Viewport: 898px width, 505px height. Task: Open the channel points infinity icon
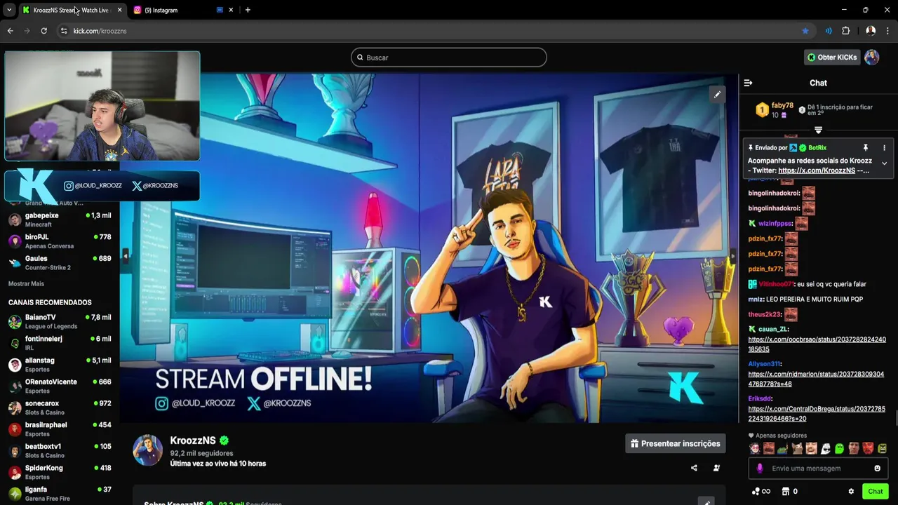point(761,492)
